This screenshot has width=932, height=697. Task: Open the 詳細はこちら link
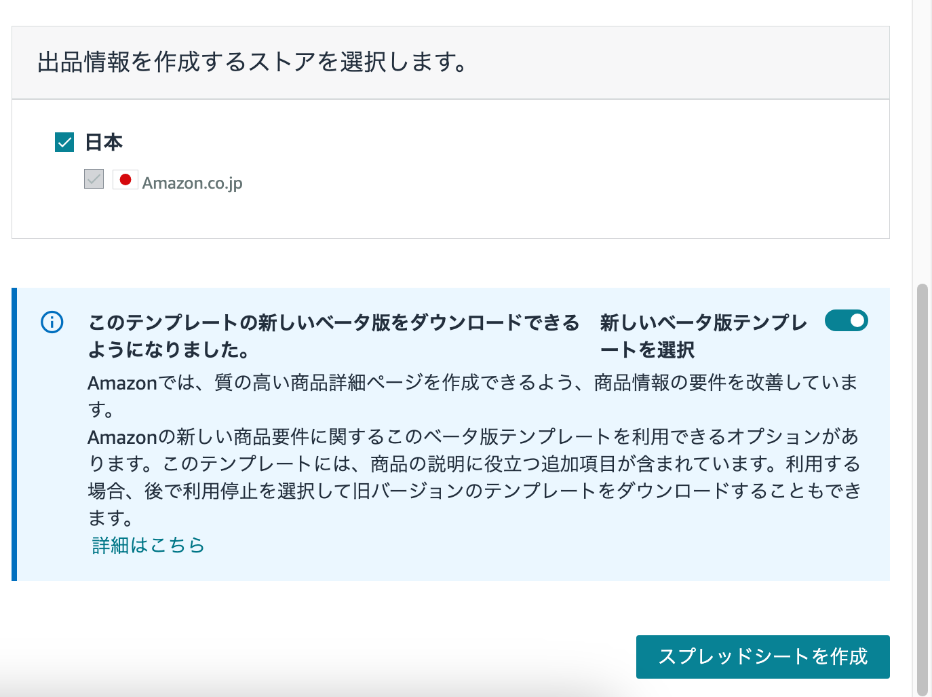point(149,545)
